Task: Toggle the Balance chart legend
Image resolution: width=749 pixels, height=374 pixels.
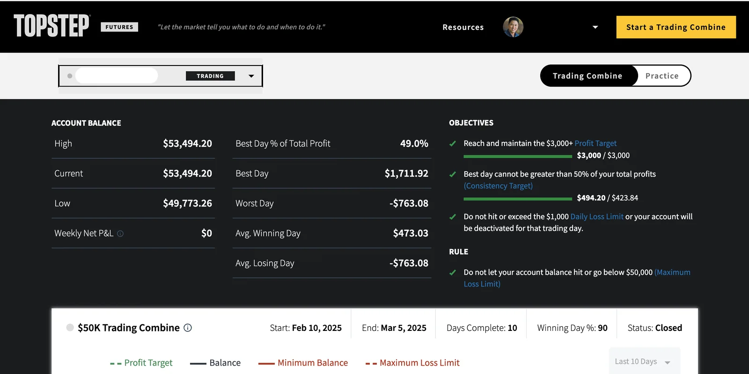Action: point(215,363)
